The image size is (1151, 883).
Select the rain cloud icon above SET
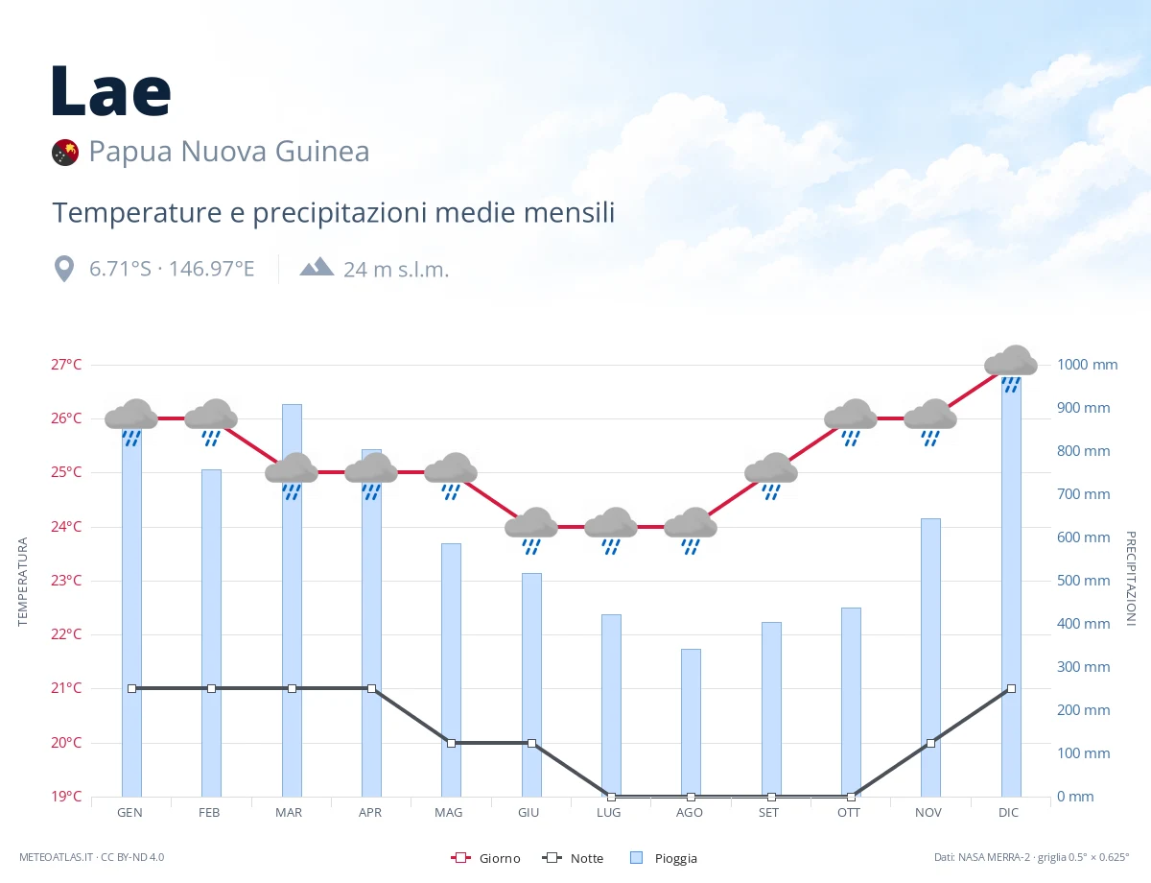771,476
